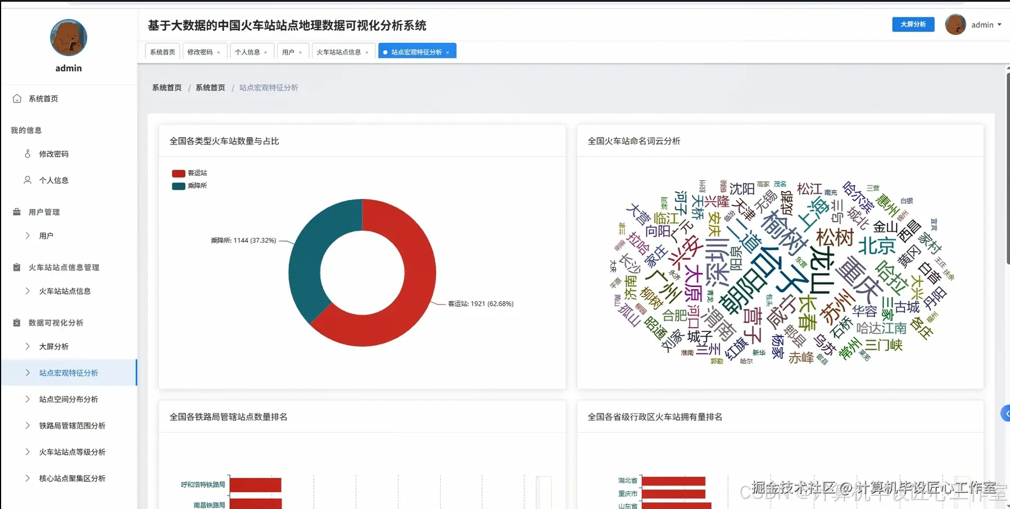Click the key icon for 修改密码
1010x509 pixels.
click(x=28, y=153)
